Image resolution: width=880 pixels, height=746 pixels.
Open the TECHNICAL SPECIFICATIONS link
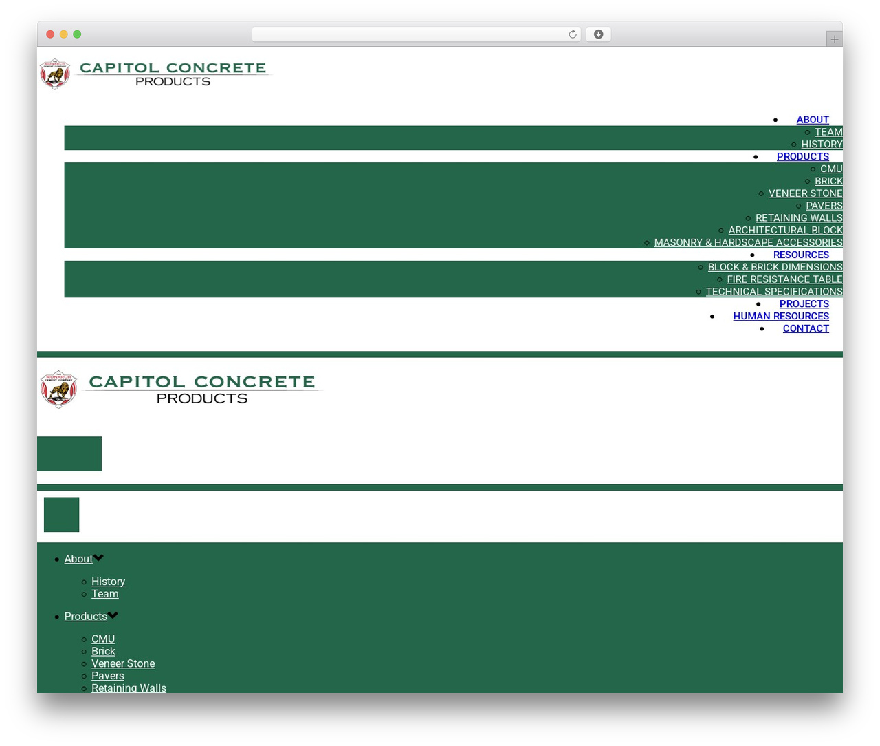tap(774, 292)
